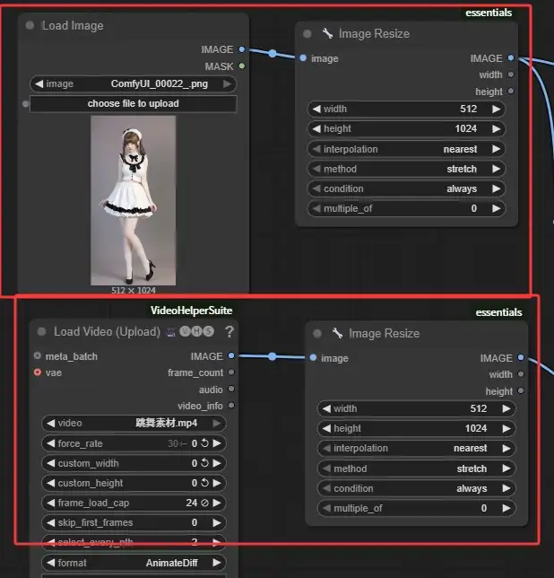The width and height of the screenshot is (554, 578).
Task: Increase frame_load_cap with the right arrow
Action: (217, 503)
